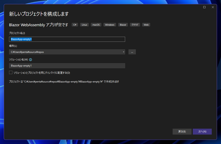Browse for a location with the ... button
Viewport: 221px width, 144px height.
coord(132,52)
